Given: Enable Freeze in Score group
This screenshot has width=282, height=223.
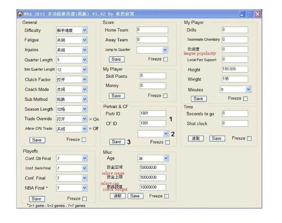Looking at the screenshot, I should coord(166,59).
